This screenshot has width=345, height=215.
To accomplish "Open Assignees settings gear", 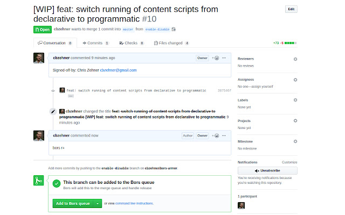I will click(x=295, y=80).
